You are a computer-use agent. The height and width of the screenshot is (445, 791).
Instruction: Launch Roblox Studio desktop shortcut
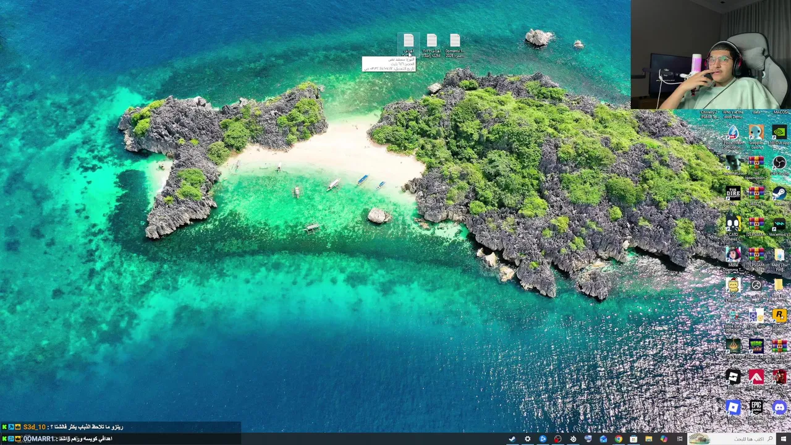(x=733, y=377)
